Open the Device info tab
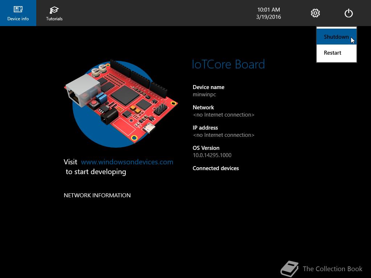 click(18, 13)
